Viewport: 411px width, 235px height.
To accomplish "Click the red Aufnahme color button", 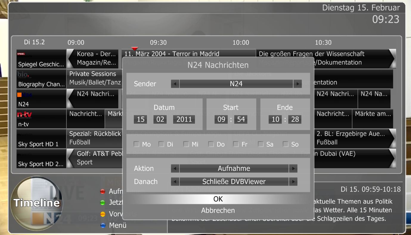I will pyautogui.click(x=103, y=191).
